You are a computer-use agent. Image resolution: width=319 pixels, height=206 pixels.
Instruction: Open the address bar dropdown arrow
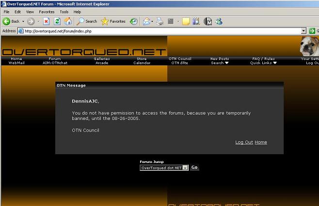click(303, 31)
